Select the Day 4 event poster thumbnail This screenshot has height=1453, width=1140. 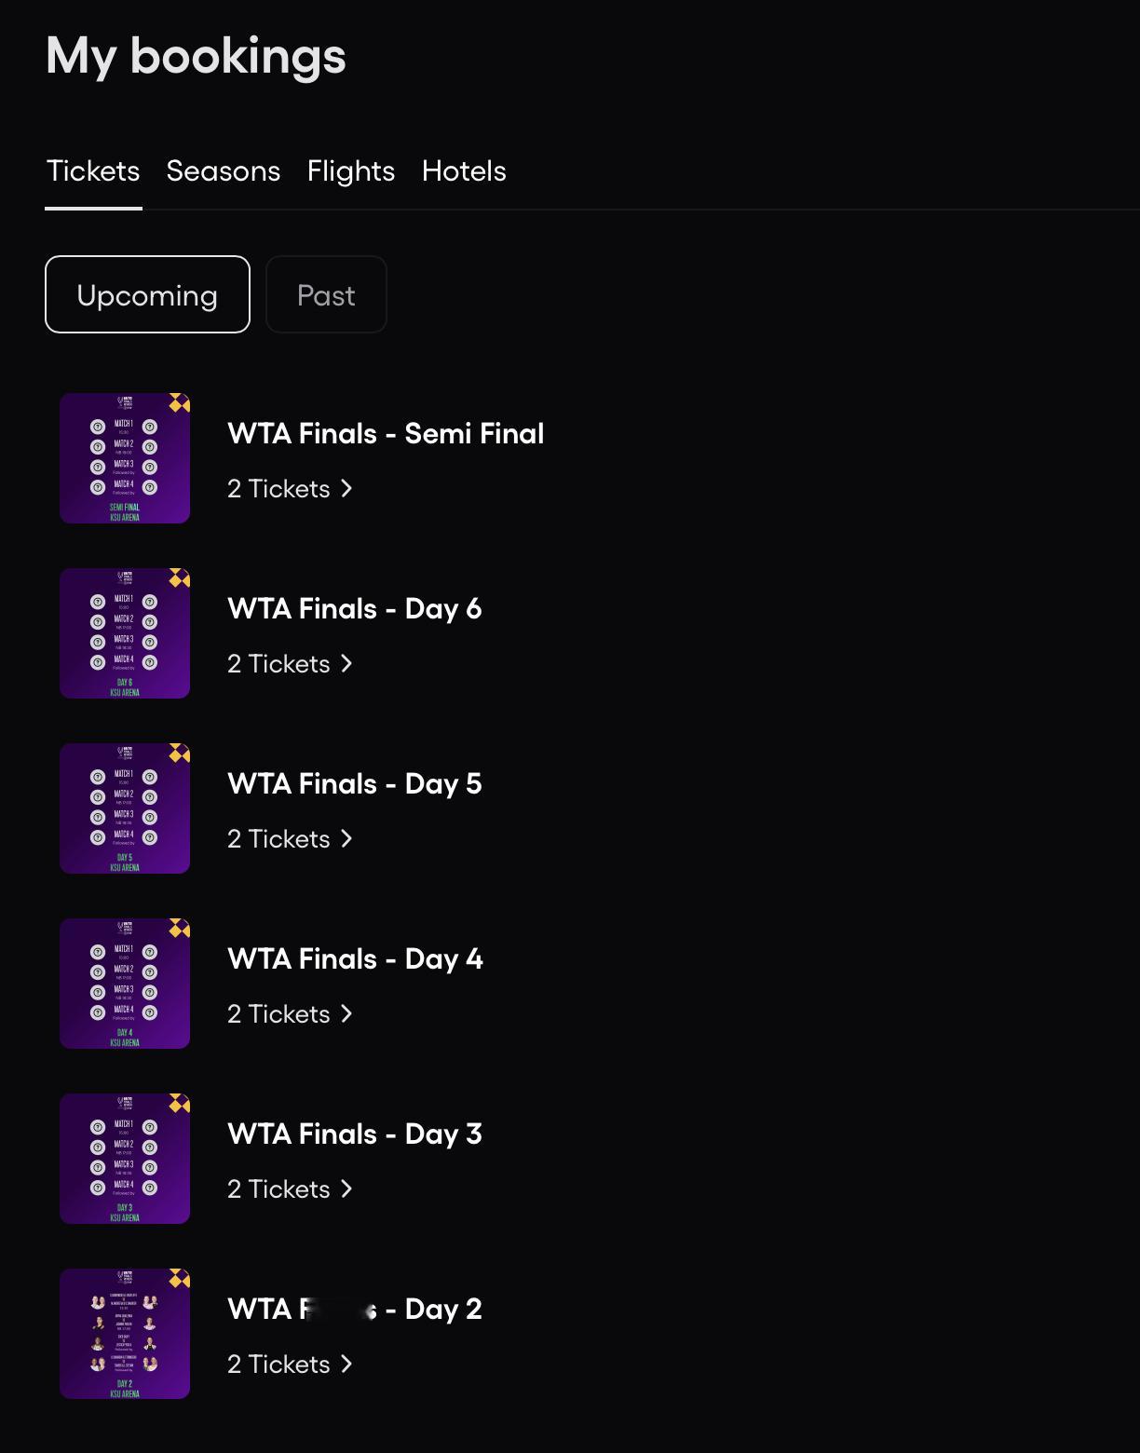pyautogui.click(x=125, y=984)
